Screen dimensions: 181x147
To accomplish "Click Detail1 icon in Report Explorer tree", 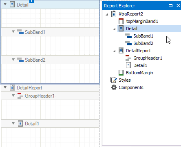I will [128, 65].
